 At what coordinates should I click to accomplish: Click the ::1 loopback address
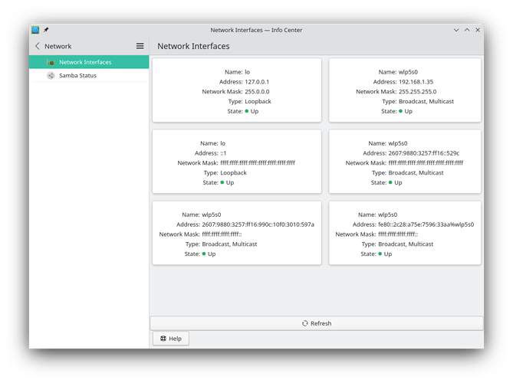[x=223, y=153]
